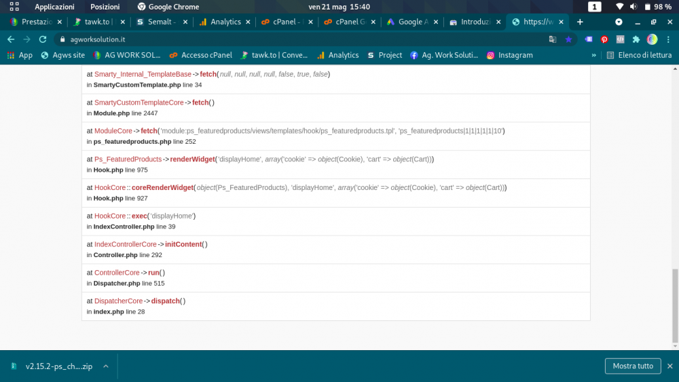
Task: Open the Agws site bookmark
Action: tap(63, 56)
